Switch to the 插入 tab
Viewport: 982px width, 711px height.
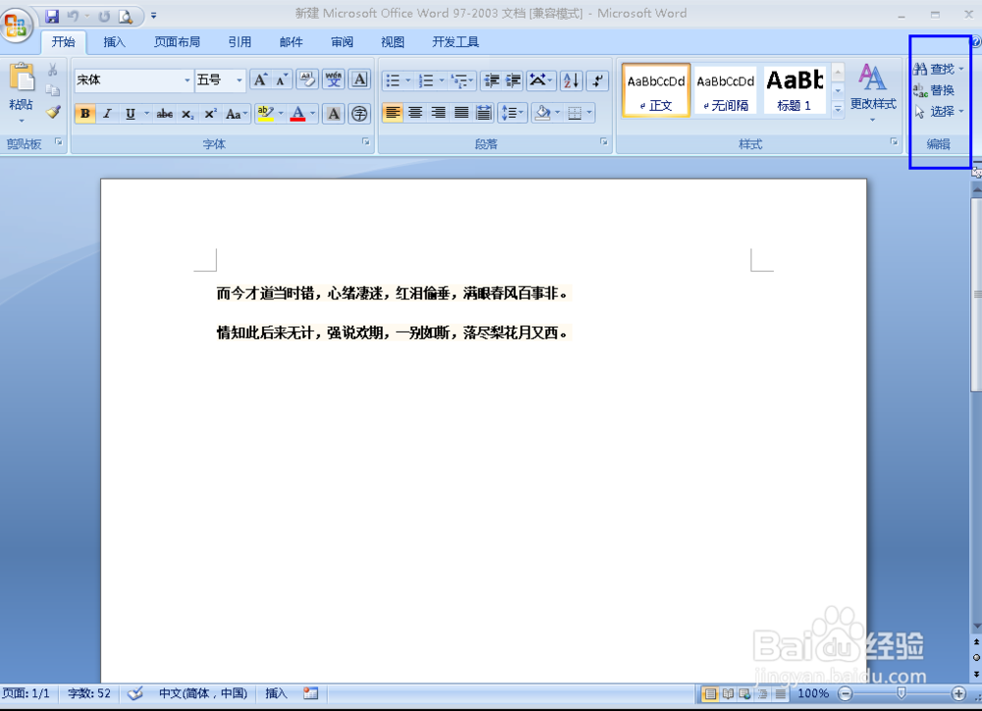[114, 42]
